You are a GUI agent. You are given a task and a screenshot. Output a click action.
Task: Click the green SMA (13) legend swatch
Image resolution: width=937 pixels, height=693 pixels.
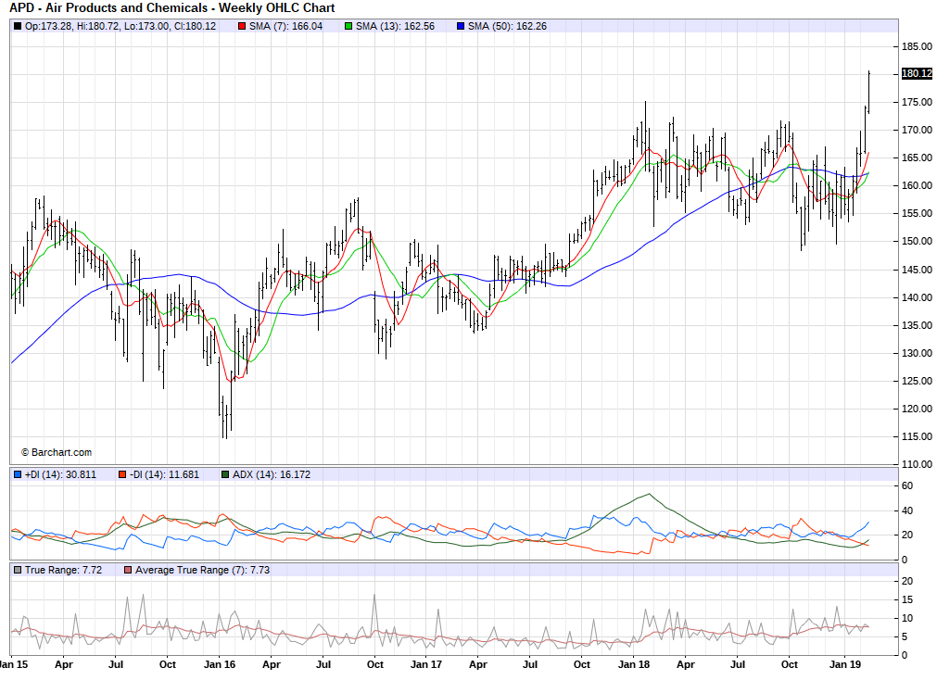point(348,26)
